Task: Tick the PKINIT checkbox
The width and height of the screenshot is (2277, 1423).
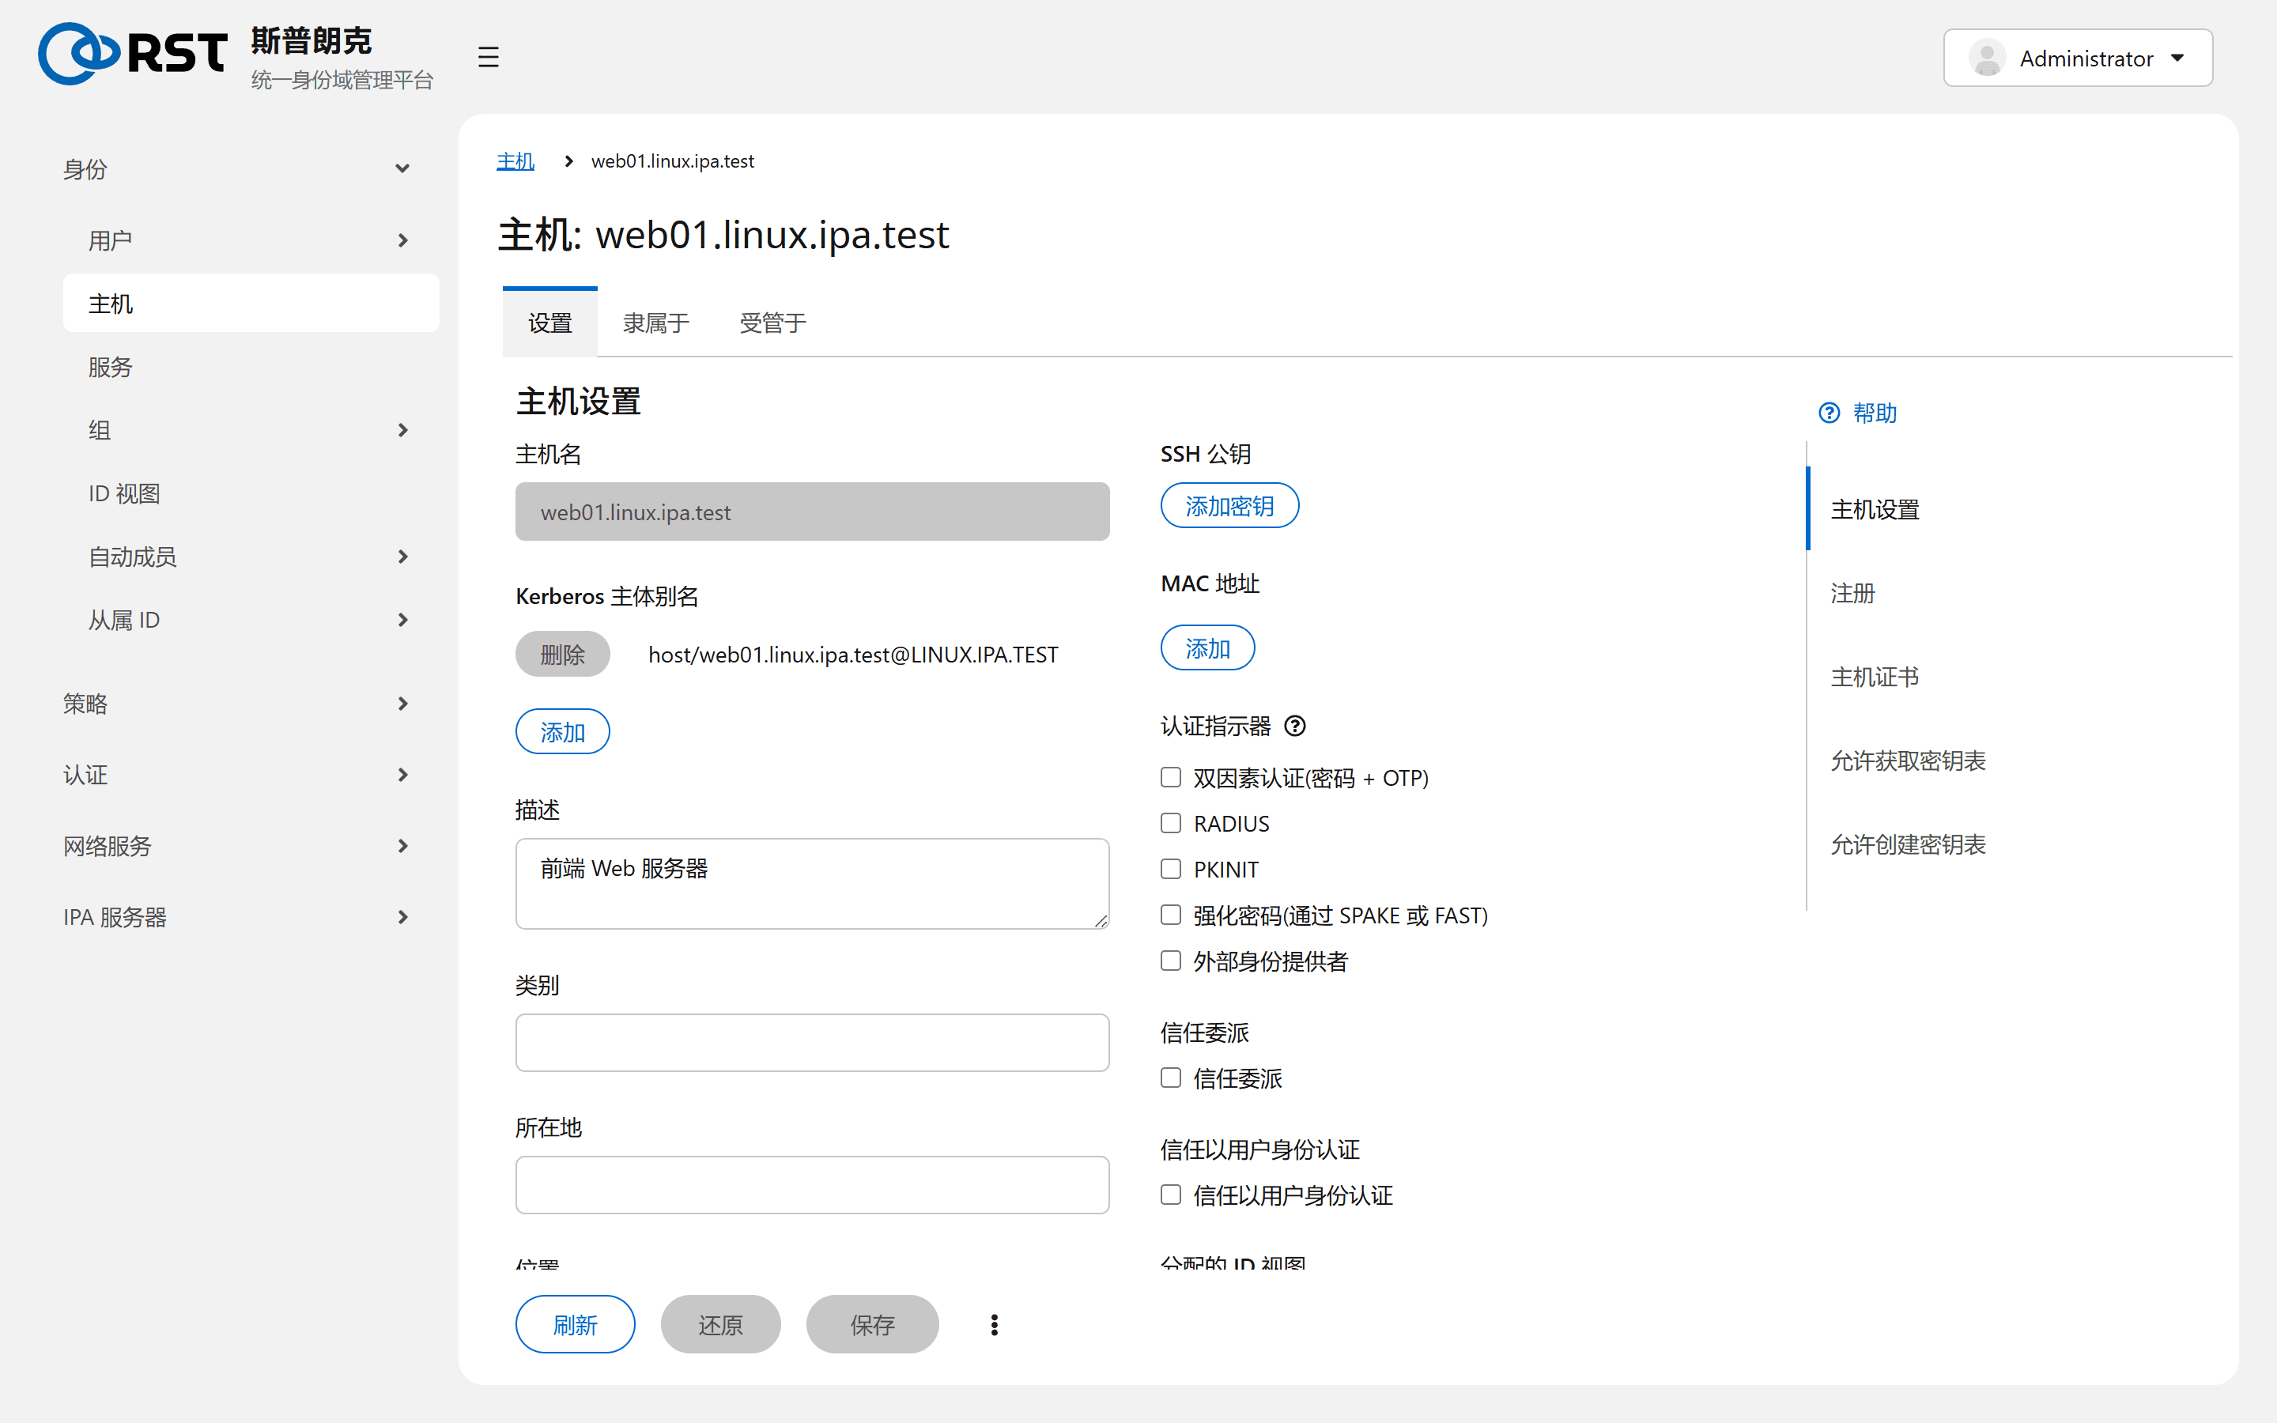Action: coord(1170,869)
